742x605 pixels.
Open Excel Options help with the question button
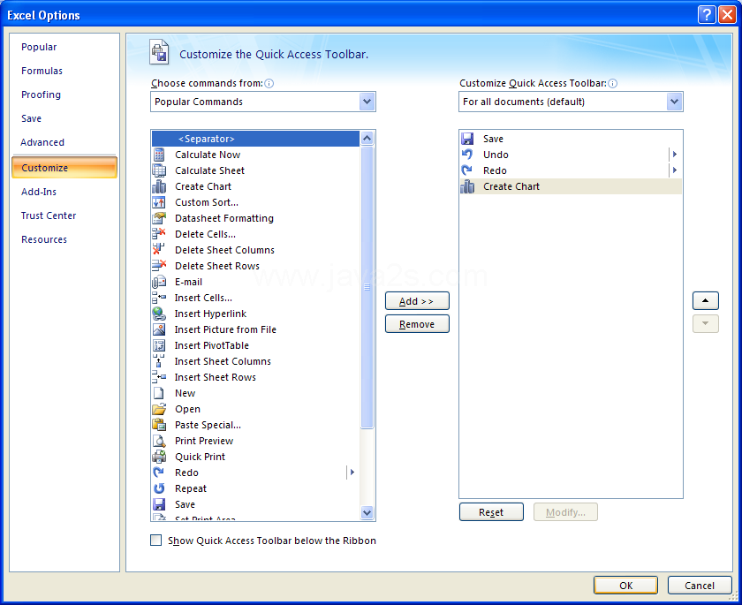tap(706, 15)
